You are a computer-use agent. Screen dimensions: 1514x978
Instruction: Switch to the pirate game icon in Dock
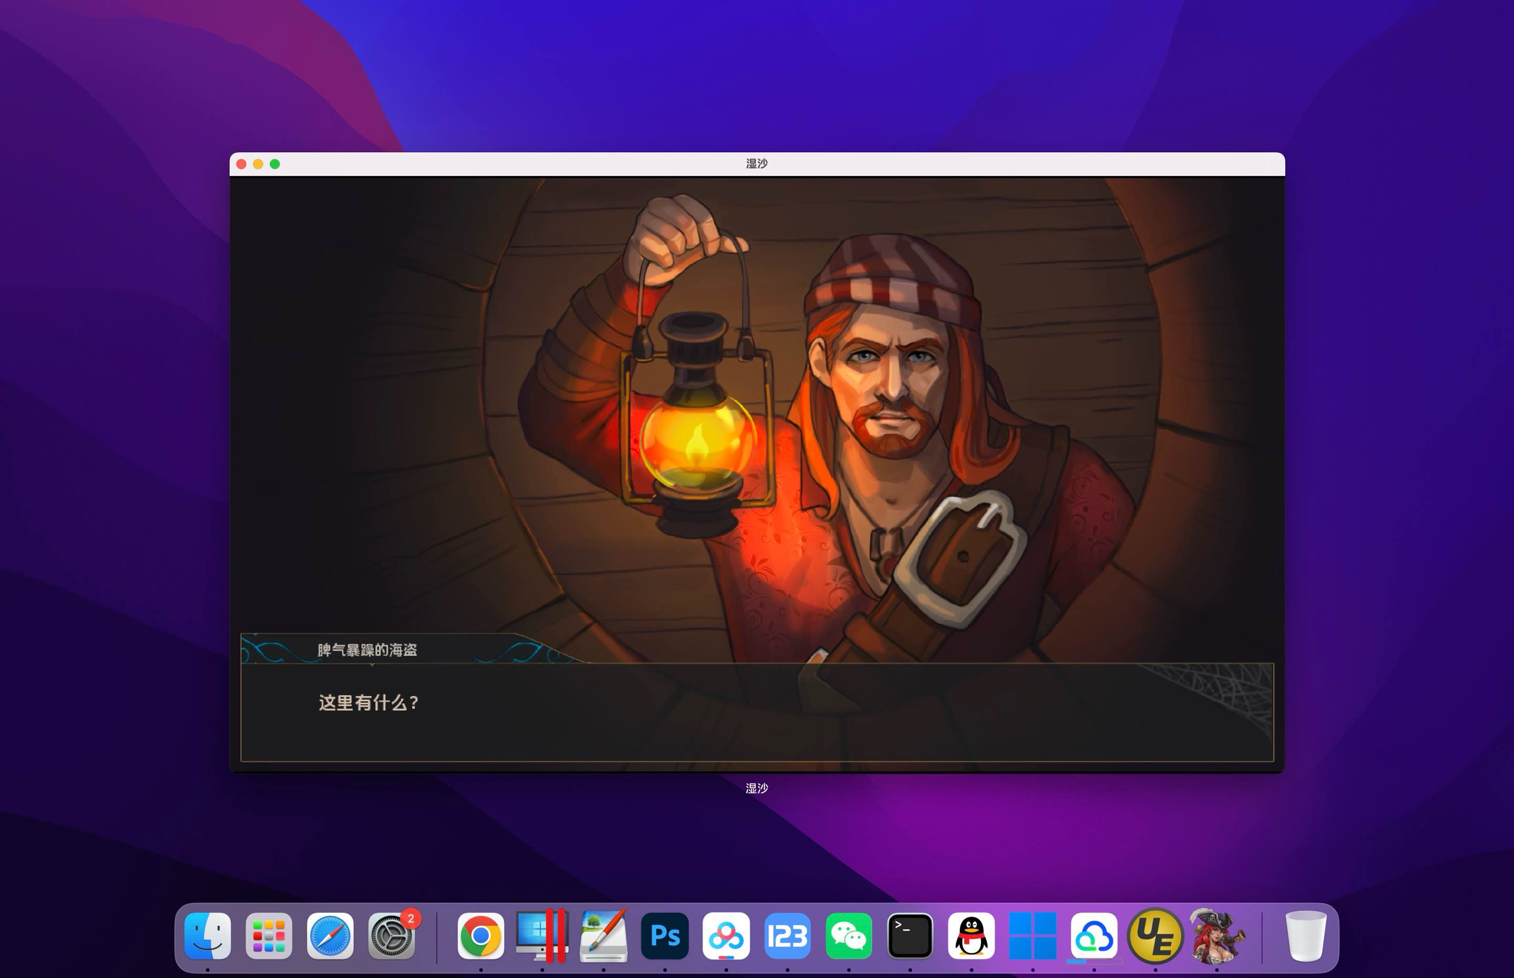[x=1216, y=935]
